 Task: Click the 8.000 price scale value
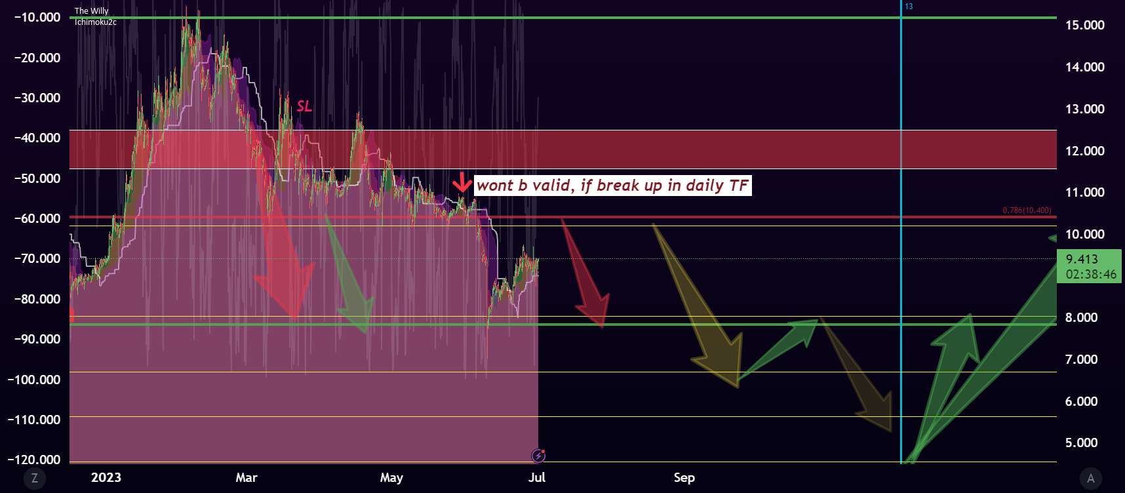pos(1081,317)
